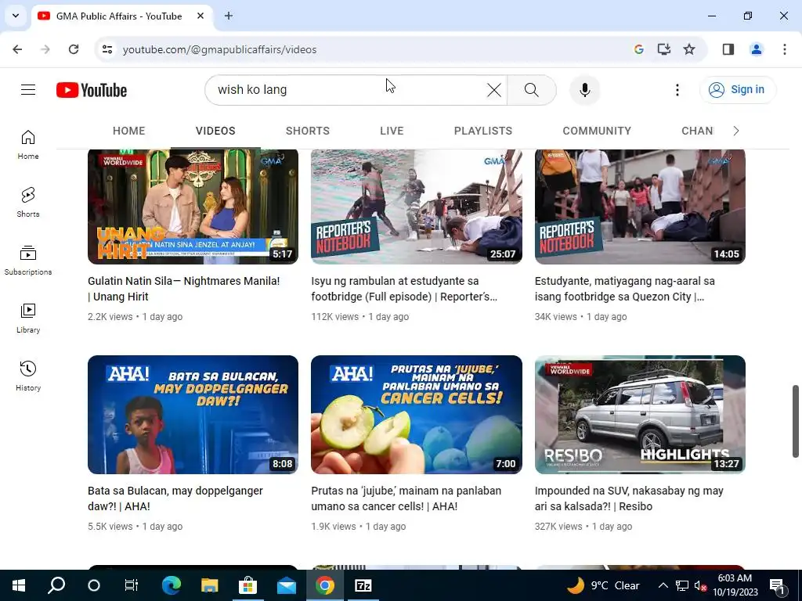Image resolution: width=802 pixels, height=601 pixels.
Task: Open 'Prutas na jujube' video title
Action: (x=406, y=498)
